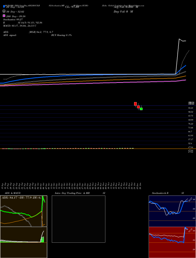The height and width of the screenshot is (258, 196).
Task: Click the 66.7 price axis label
Action: pyautogui.click(x=190, y=132)
